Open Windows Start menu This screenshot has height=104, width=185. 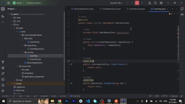3,101
